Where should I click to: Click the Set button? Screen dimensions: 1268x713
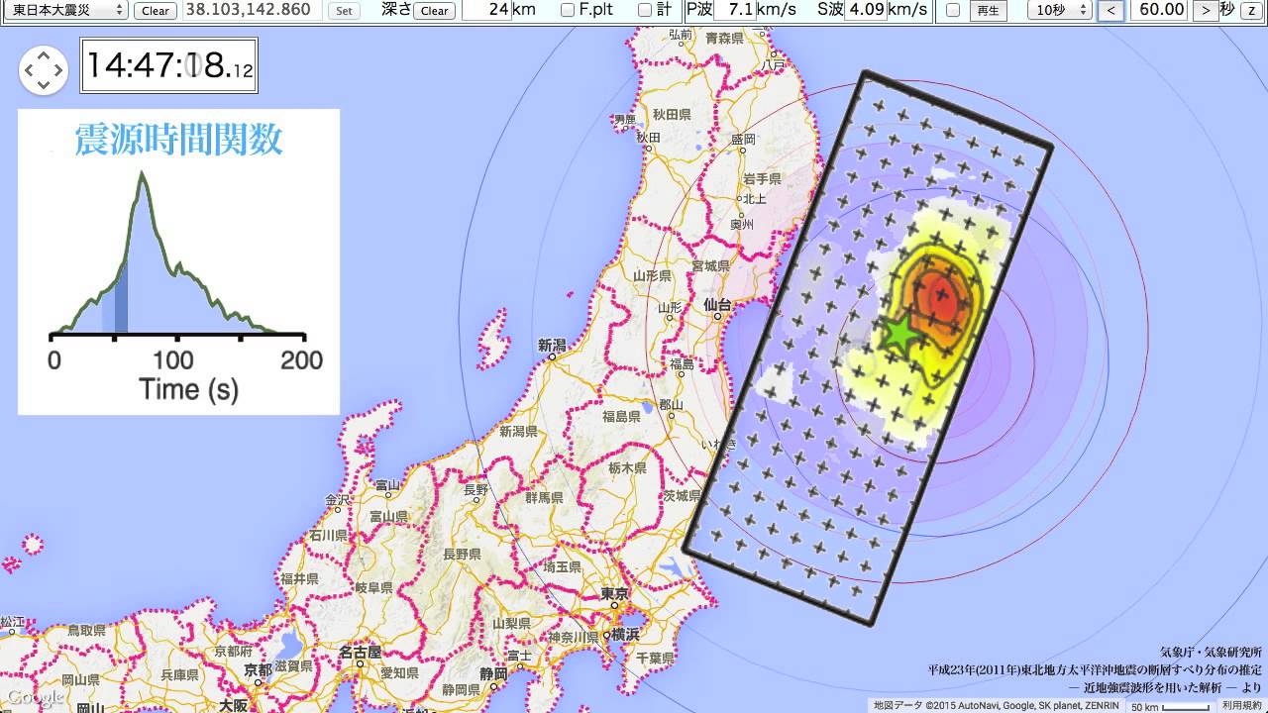pyautogui.click(x=344, y=10)
